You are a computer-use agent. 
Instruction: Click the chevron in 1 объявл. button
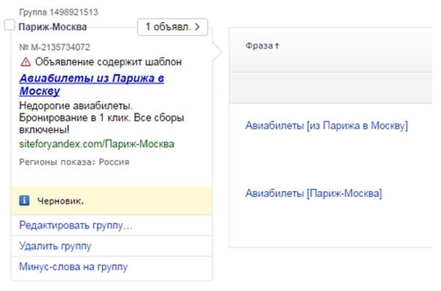click(198, 27)
